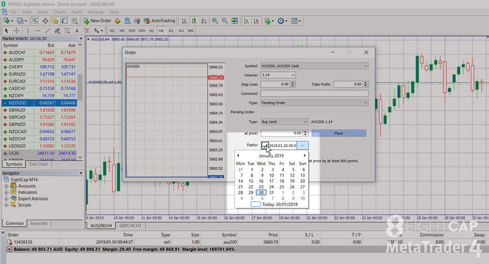The height and width of the screenshot is (264, 489).
Task: Open the Symbol dropdown in Order dialog
Action: pyautogui.click(x=365, y=66)
